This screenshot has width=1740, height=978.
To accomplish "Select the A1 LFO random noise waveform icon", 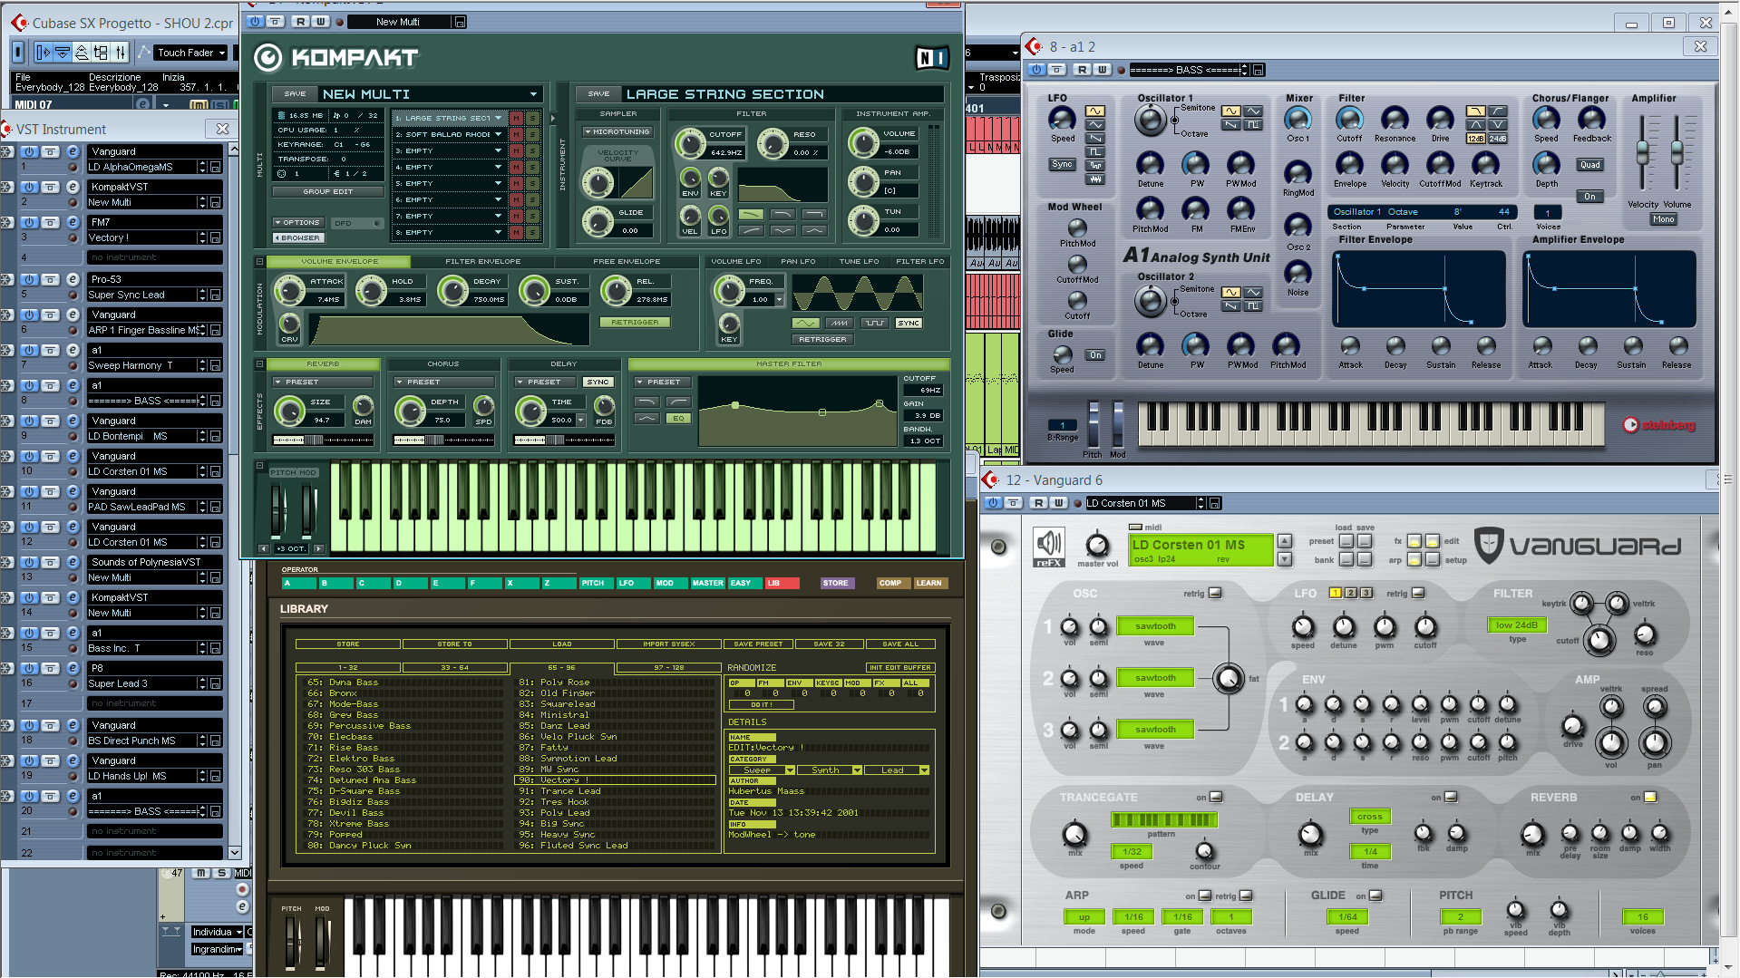I will pos(1095,179).
